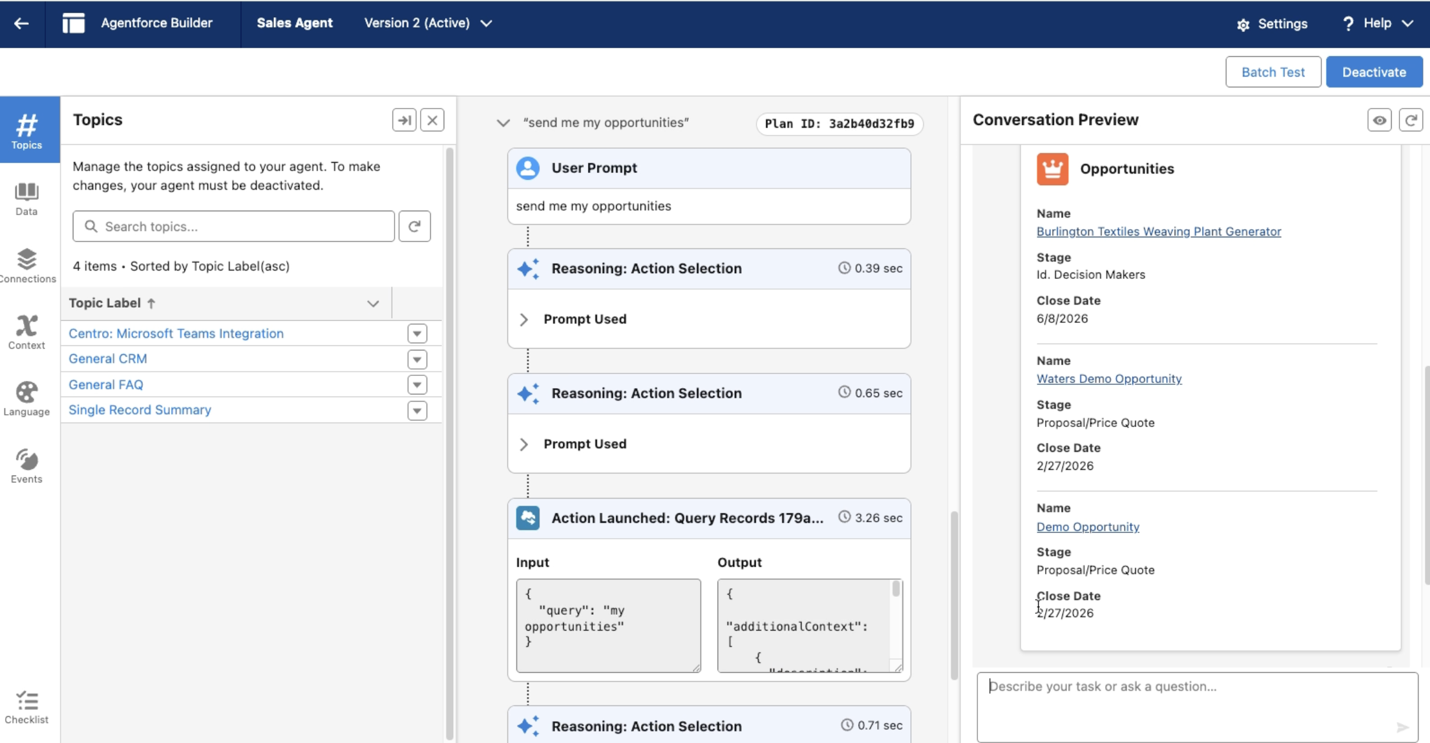The image size is (1430, 743).
Task: Collapse the Topics panel to the side
Action: tap(404, 120)
